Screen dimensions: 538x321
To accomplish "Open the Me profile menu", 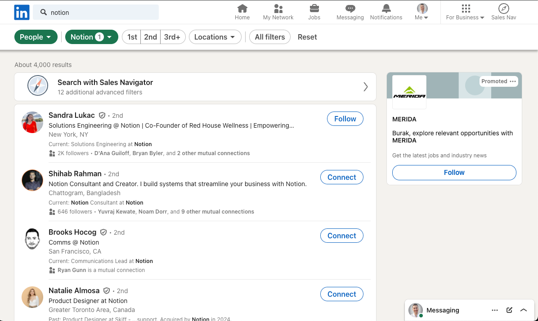I will [421, 12].
